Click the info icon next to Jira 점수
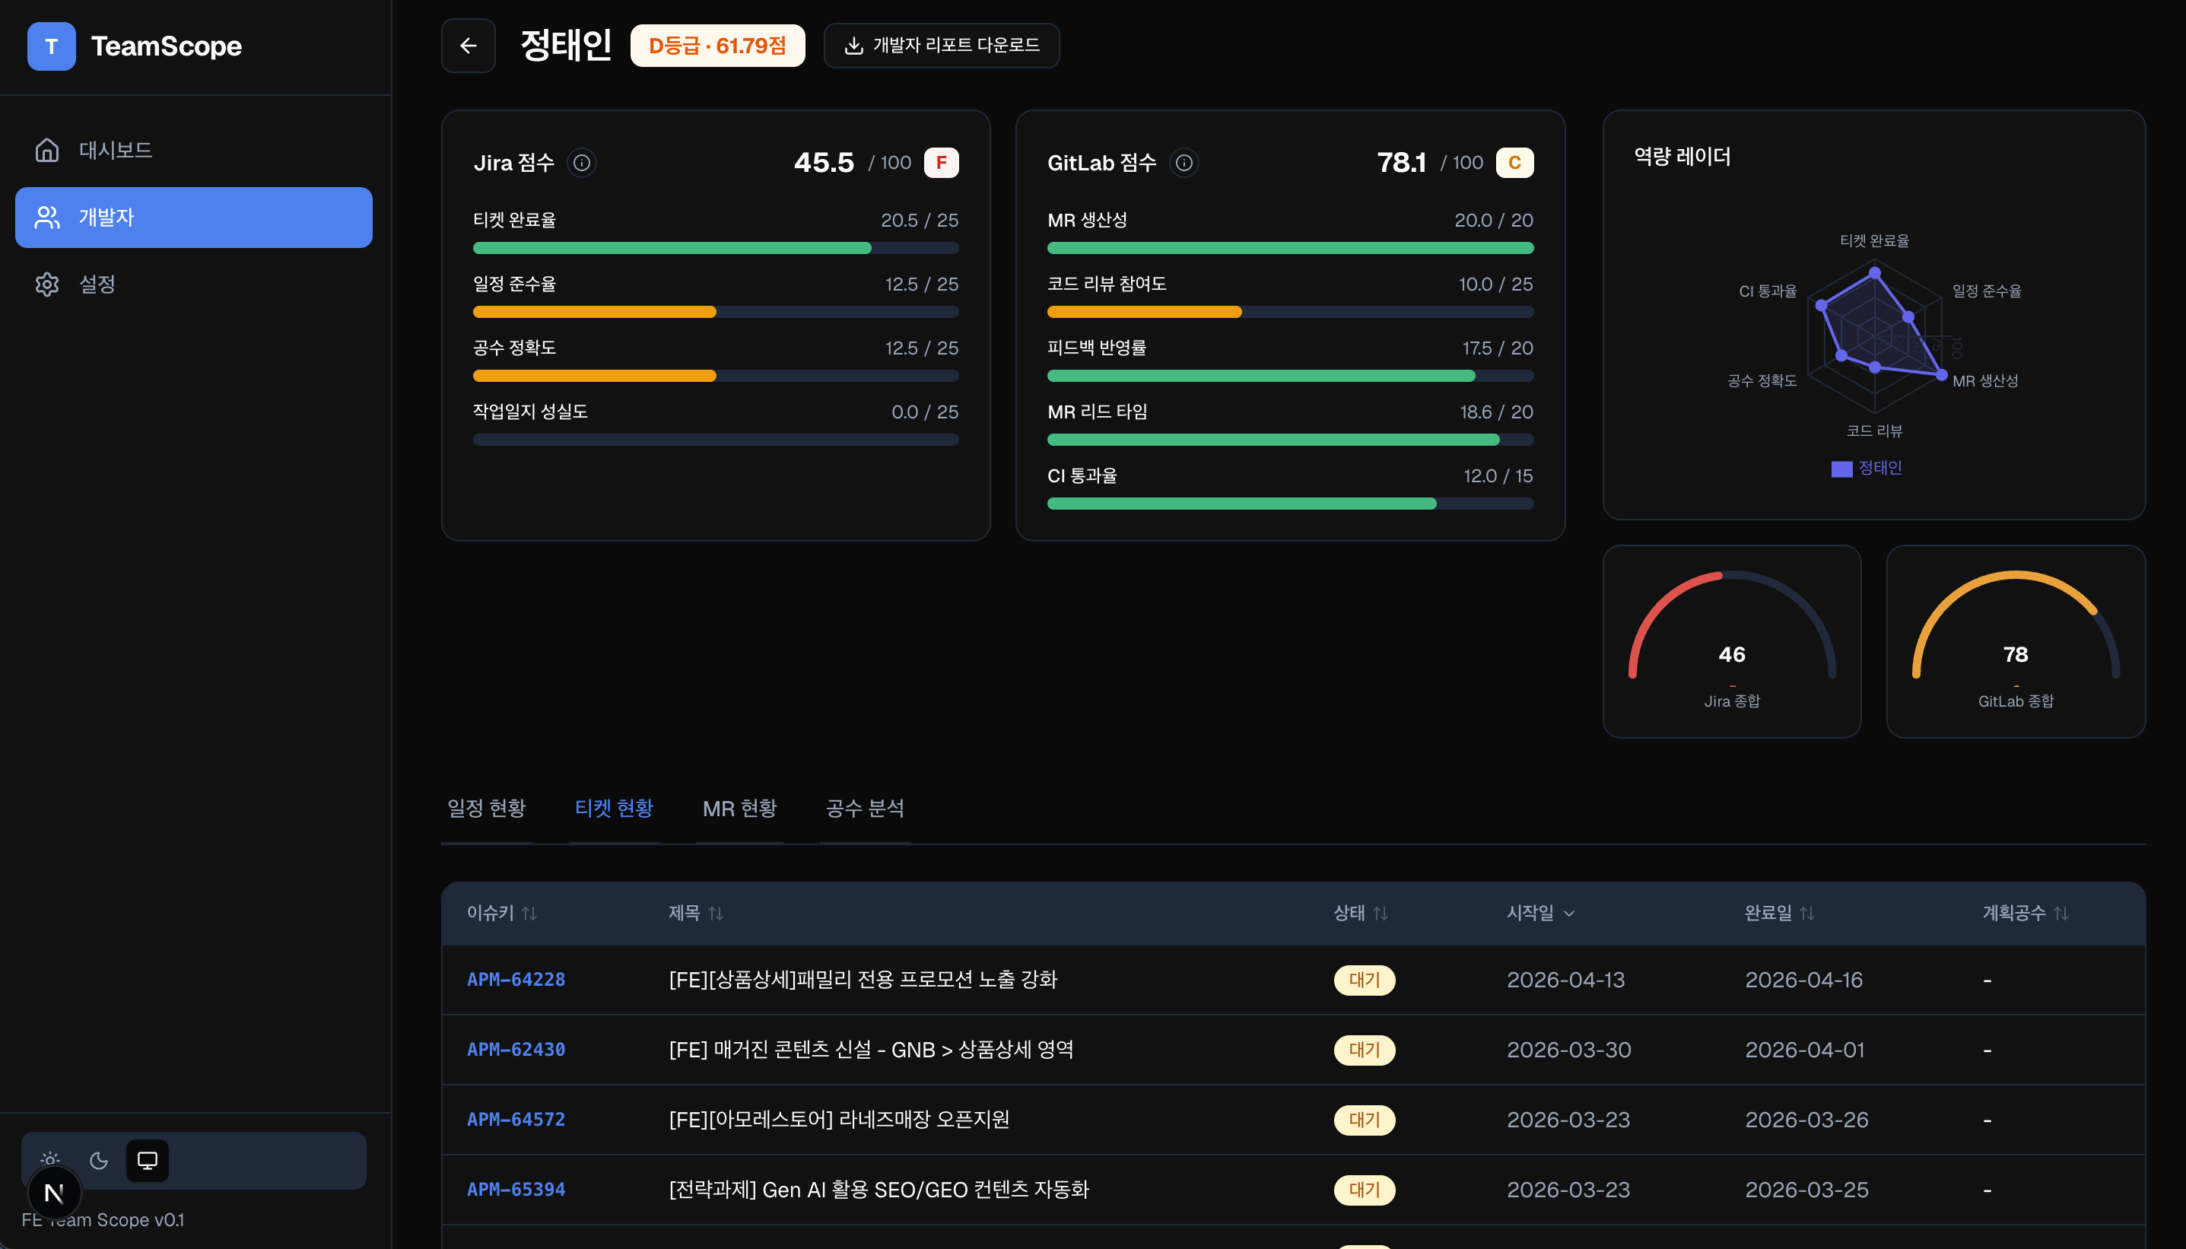The image size is (2186, 1249). [583, 162]
